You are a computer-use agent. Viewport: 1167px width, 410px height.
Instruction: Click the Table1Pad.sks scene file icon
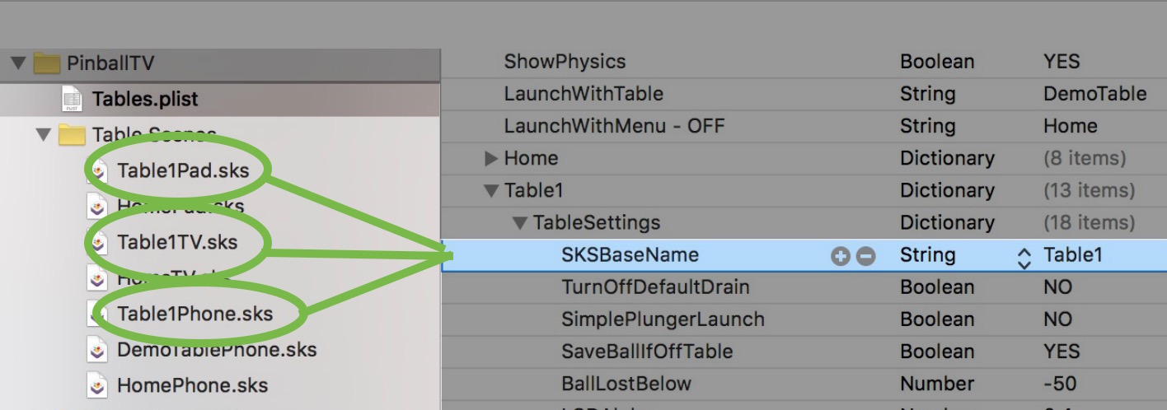coord(99,170)
